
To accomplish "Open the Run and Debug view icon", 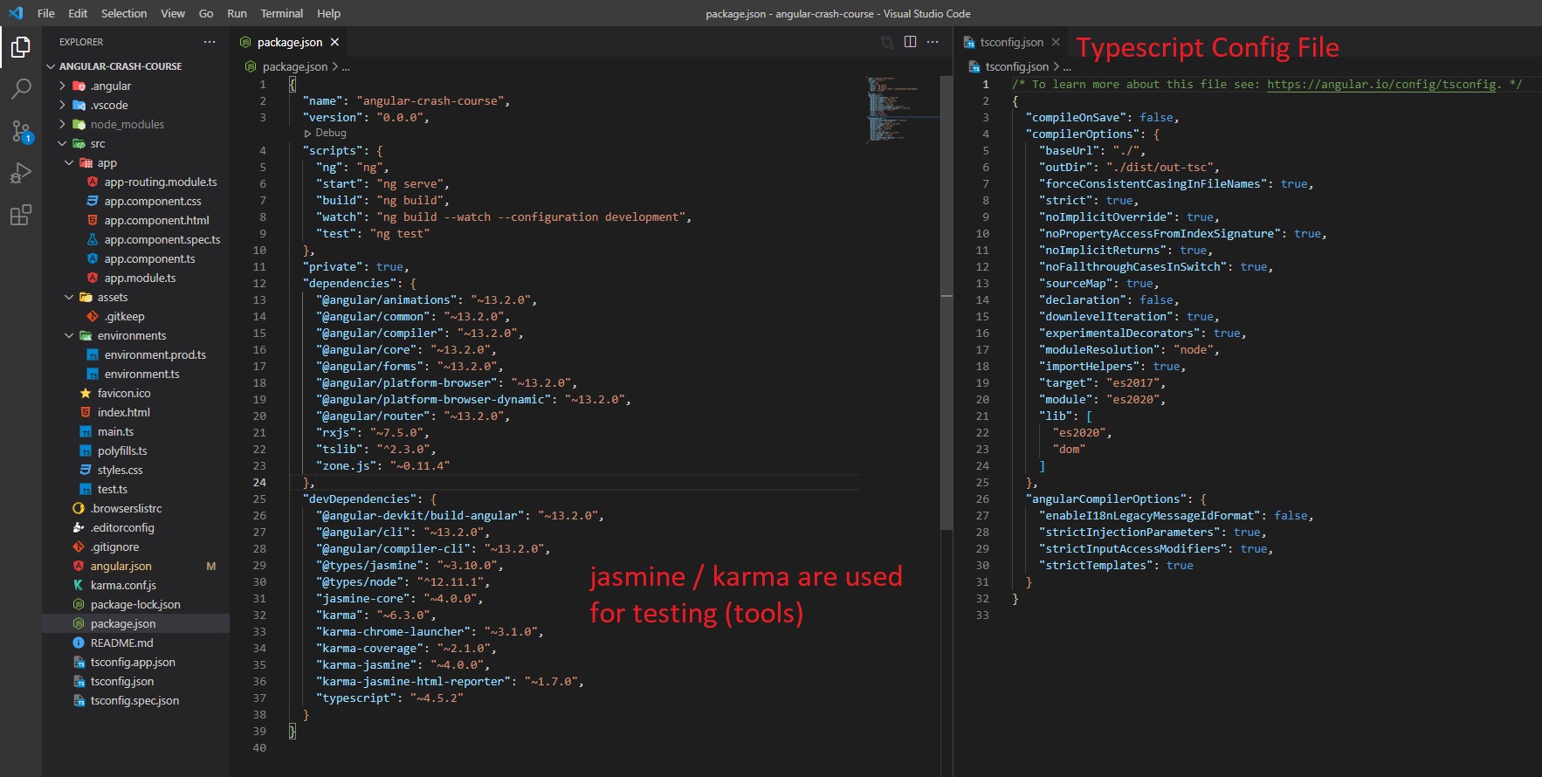I will [21, 173].
